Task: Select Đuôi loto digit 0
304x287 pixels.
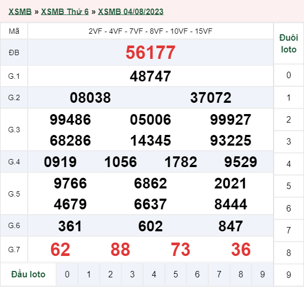Action: [x=289, y=75]
